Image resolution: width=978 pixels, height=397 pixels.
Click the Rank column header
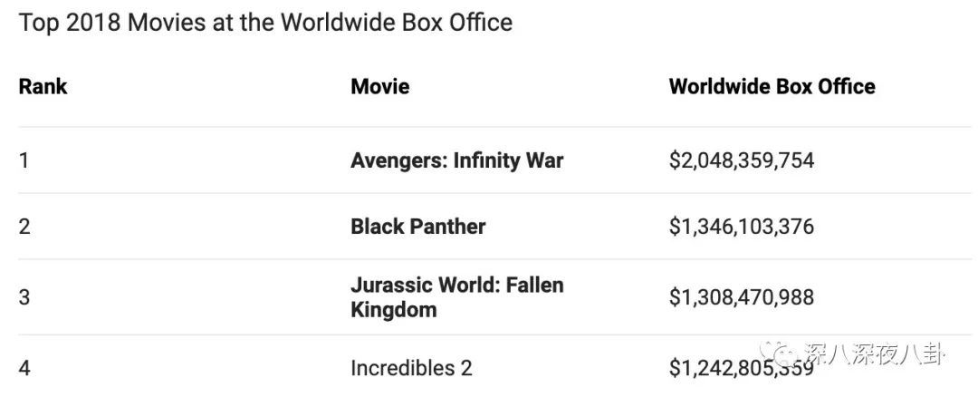click(x=43, y=87)
